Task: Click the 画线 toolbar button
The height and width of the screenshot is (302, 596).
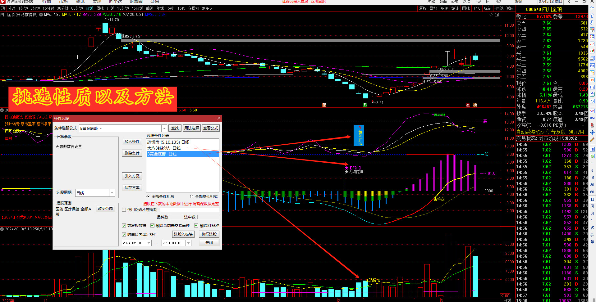Action: tap(466, 8)
